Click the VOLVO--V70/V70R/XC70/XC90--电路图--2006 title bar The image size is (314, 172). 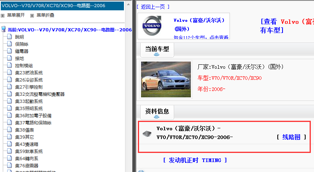[62, 6]
